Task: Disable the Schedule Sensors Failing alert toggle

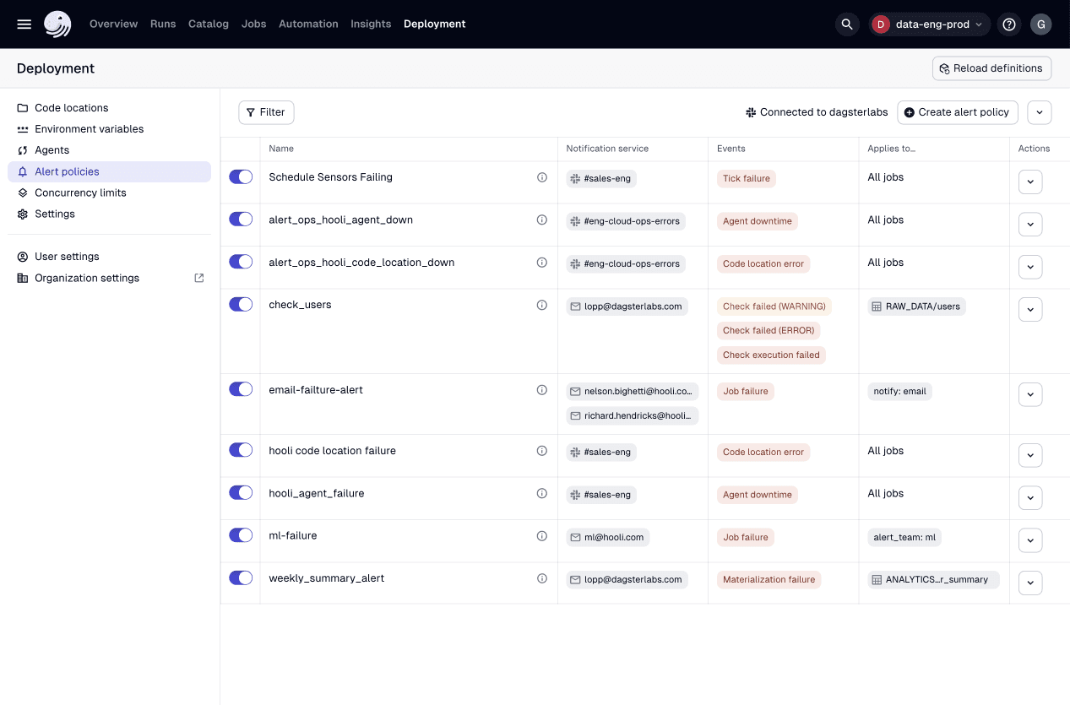Action: pos(241,176)
